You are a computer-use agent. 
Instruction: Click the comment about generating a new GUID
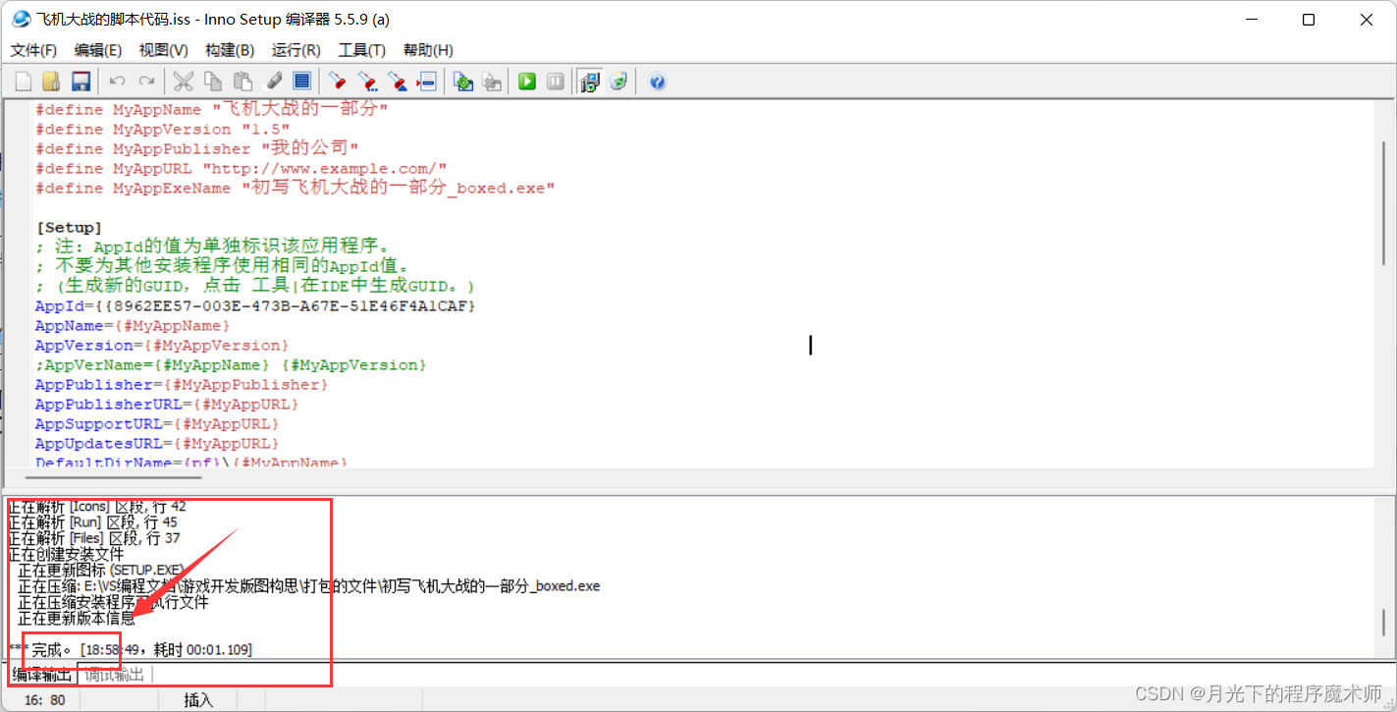255,286
